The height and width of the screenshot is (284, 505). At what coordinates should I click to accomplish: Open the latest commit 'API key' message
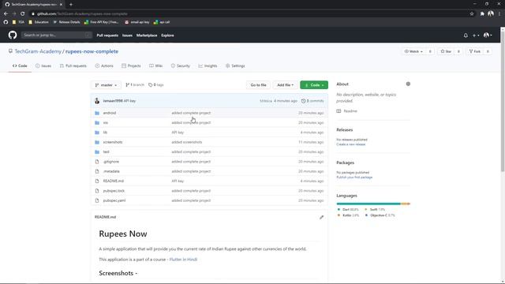point(129,101)
